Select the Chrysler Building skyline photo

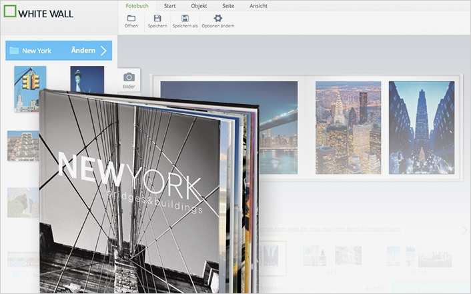(348, 127)
